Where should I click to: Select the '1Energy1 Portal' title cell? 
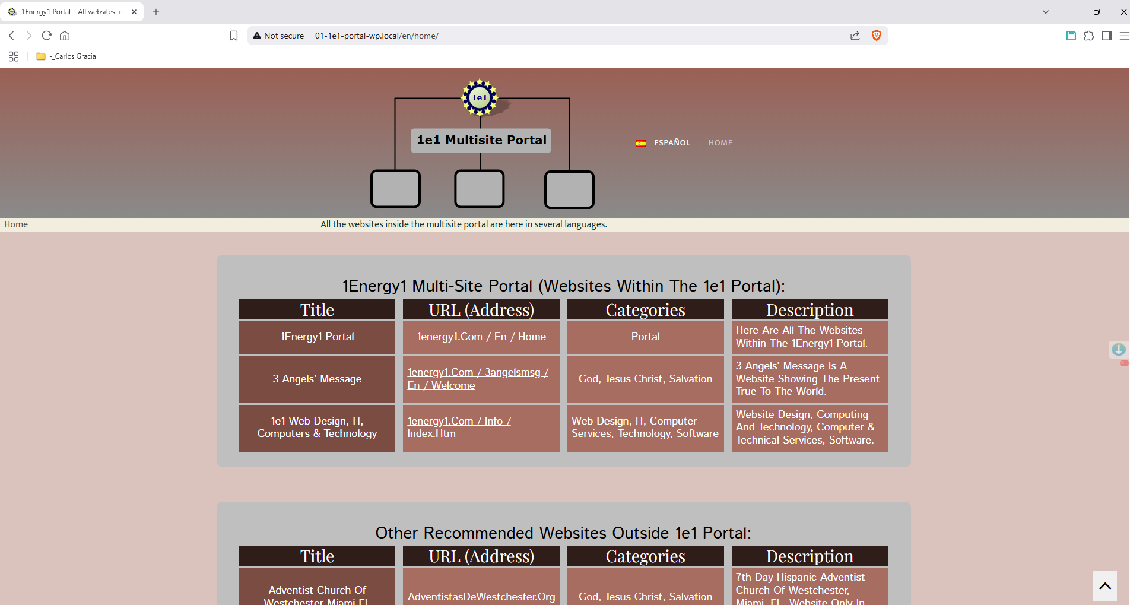(317, 337)
